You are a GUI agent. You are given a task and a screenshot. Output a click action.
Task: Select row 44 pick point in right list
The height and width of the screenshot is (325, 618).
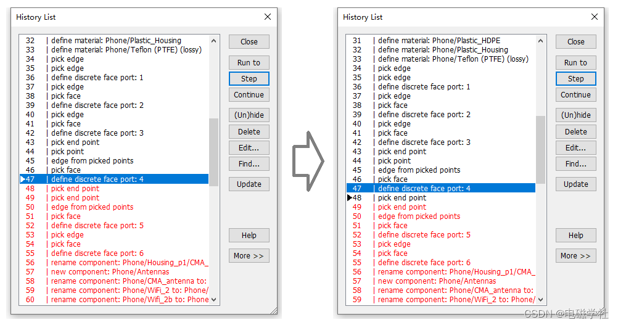441,161
